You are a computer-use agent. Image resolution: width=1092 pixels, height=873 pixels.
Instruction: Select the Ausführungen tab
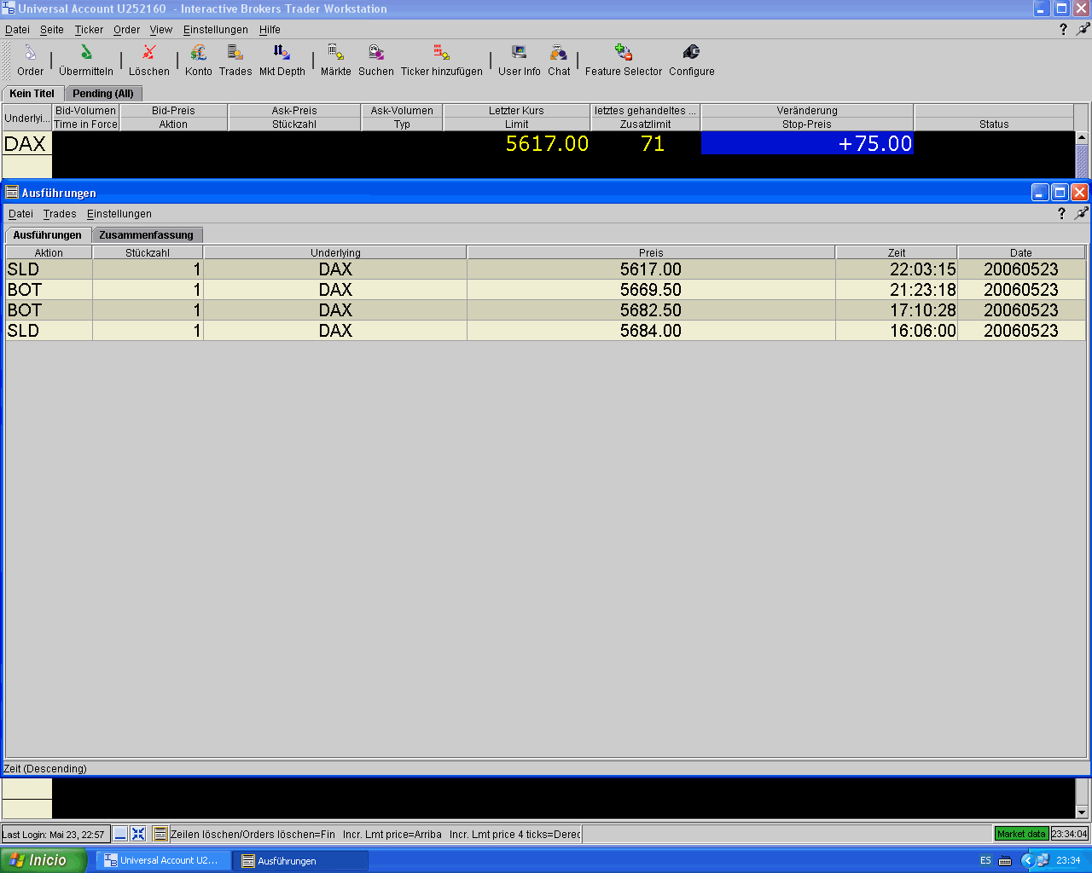(48, 235)
